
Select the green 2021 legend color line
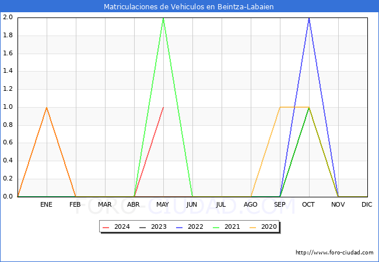216,227
